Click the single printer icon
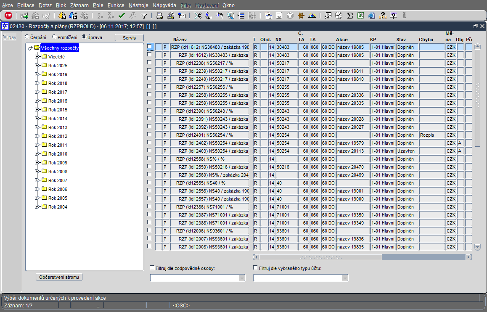 point(160,16)
